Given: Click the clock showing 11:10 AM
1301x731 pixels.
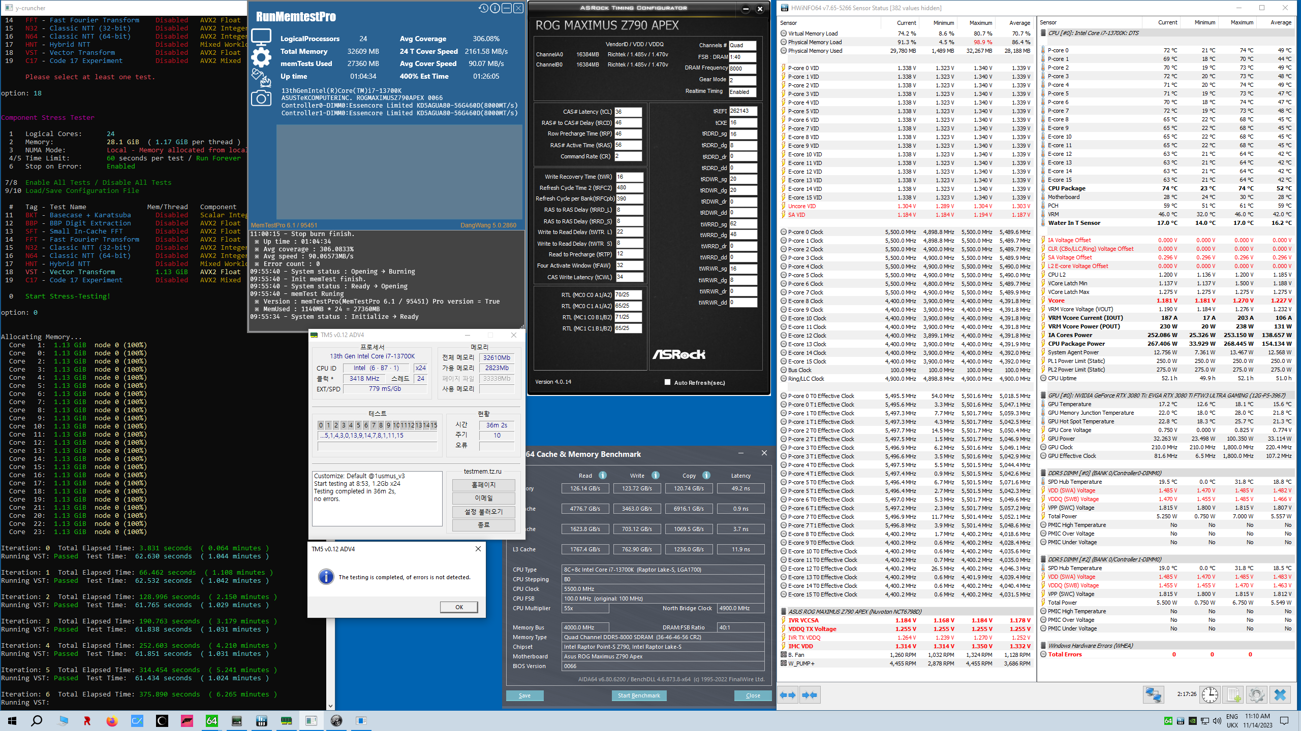Looking at the screenshot, I should [1258, 721].
